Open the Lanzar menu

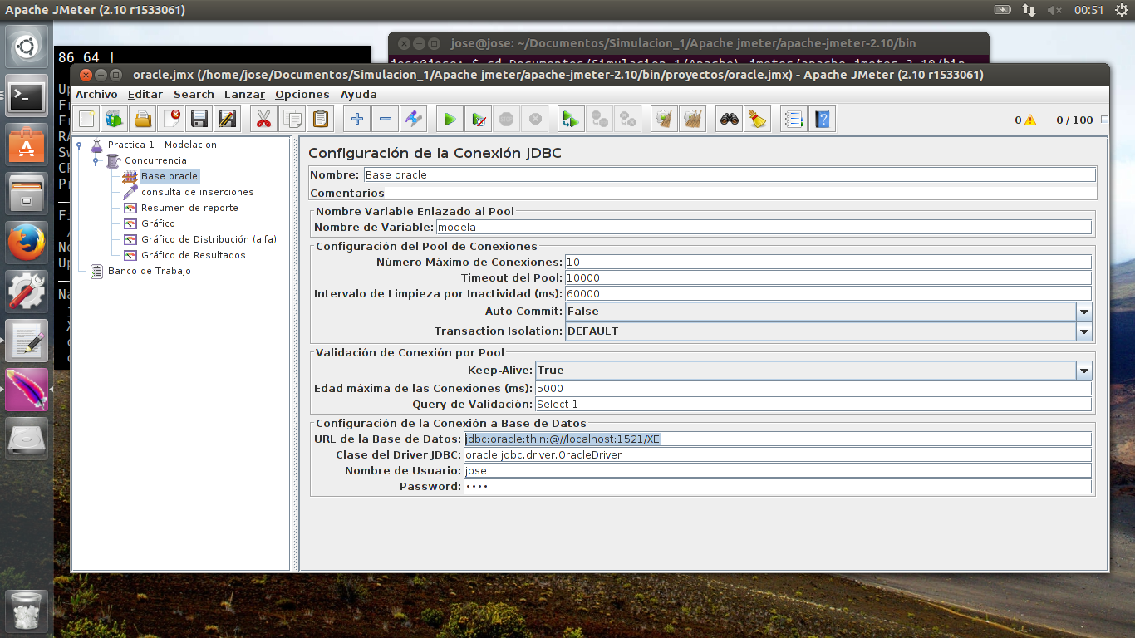(244, 95)
